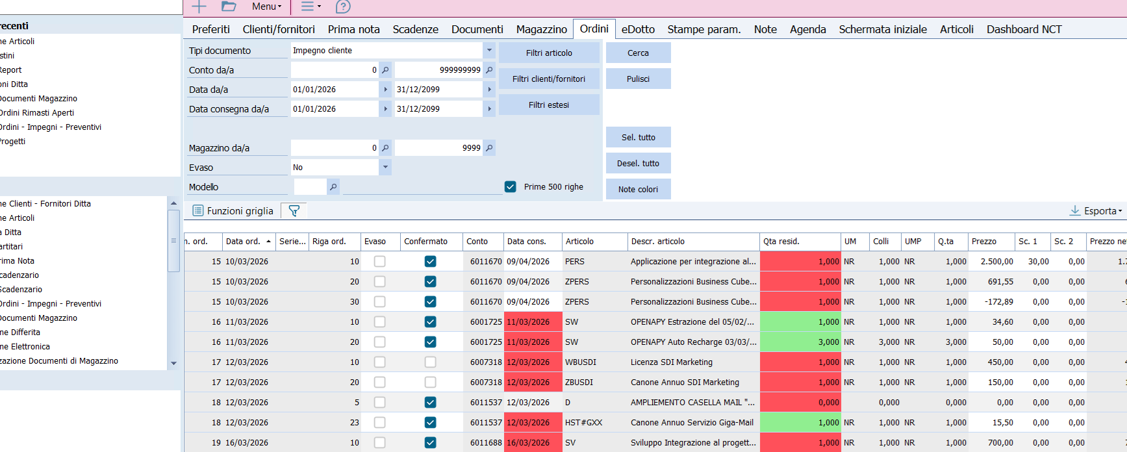Open the folder icon in top toolbar
This screenshot has height=452, width=1127.
click(x=229, y=6)
